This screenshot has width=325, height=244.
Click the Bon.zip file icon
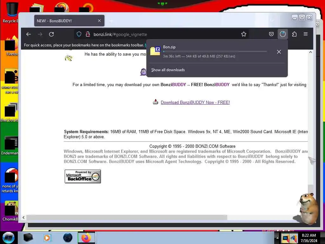155,51
